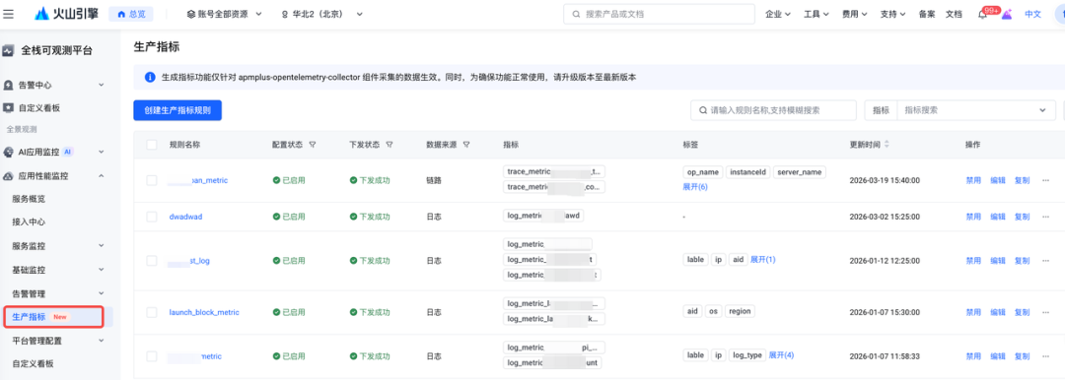Open the 支持 top menu
This screenshot has height=380, width=1065.
point(892,14)
